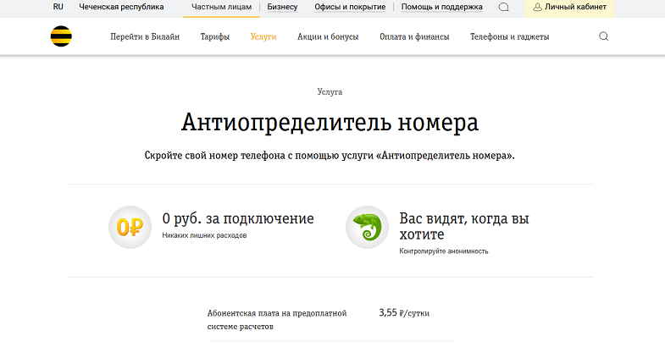This screenshot has width=665, height=347.
Task: Click the 0₽ coin icon
Action: point(130,227)
